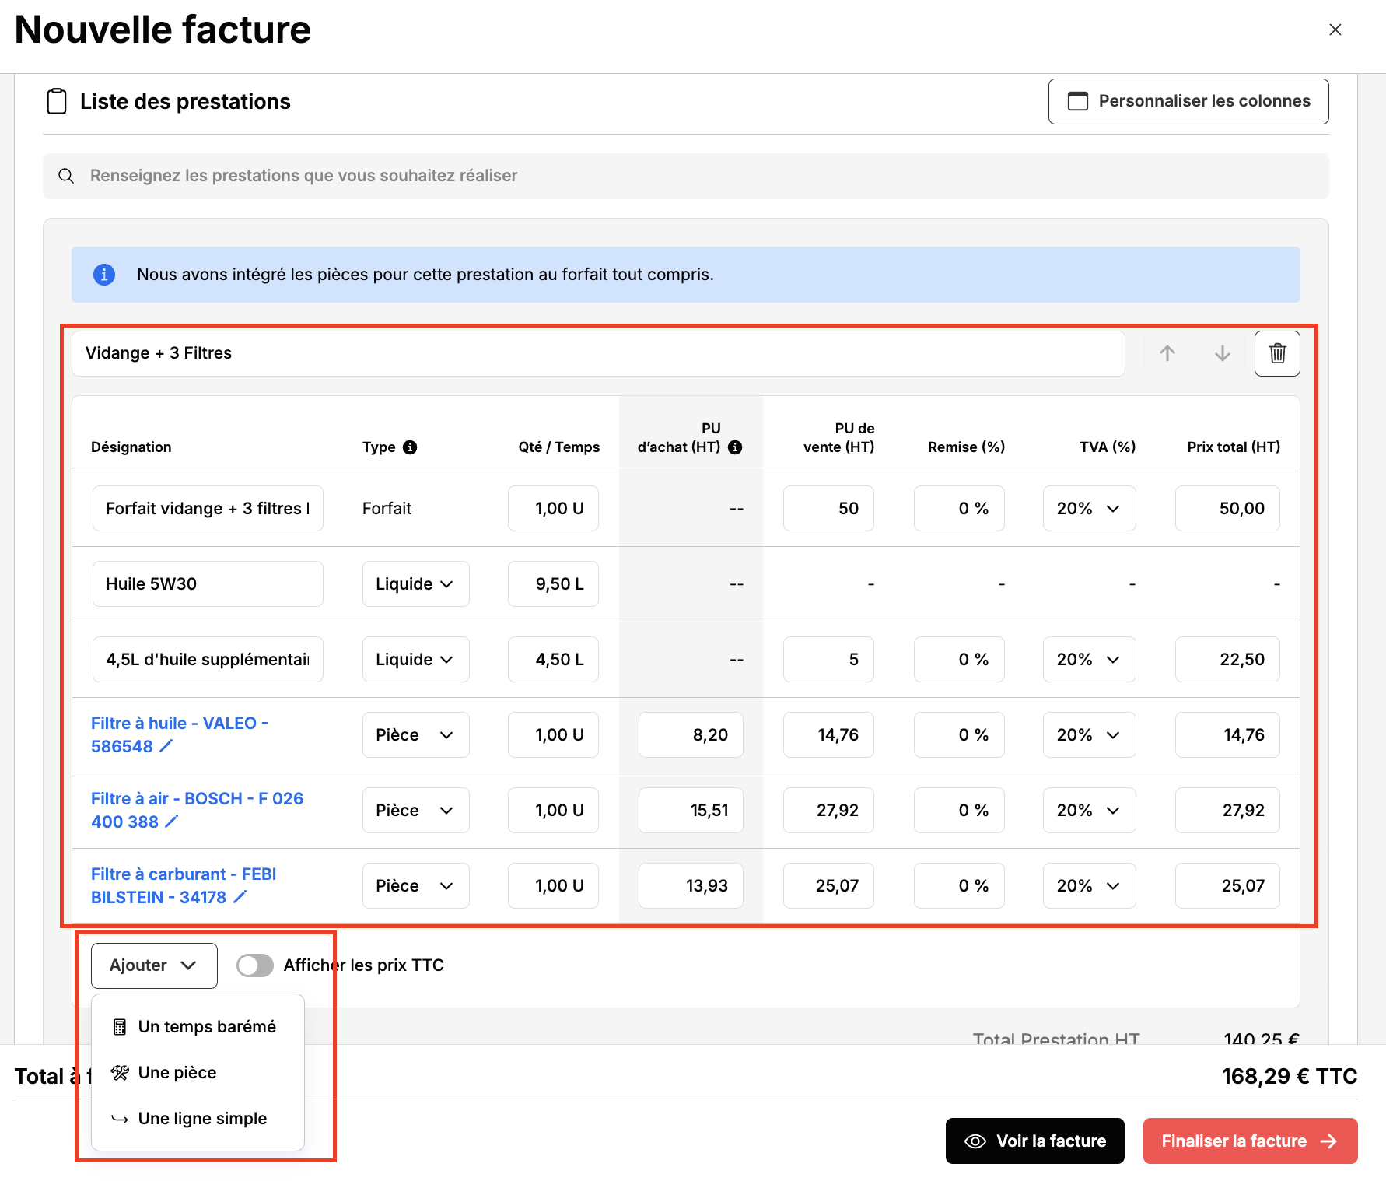Viewport: 1386px width, 1181px height.
Task: Edit sale price 27,92 for Filtre à air
Action: (828, 811)
